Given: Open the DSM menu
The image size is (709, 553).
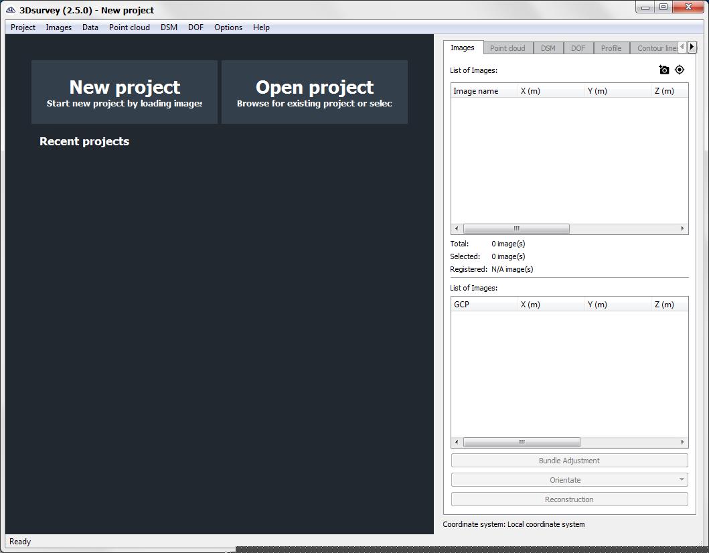Looking at the screenshot, I should tap(169, 27).
